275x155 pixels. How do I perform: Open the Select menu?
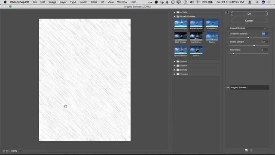(x=83, y=2)
